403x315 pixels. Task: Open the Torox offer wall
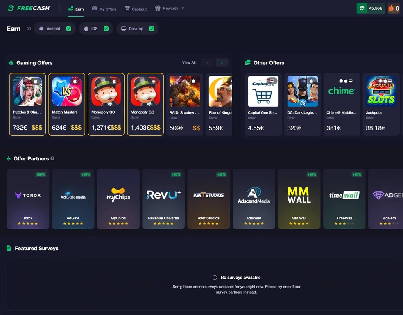pos(28,199)
